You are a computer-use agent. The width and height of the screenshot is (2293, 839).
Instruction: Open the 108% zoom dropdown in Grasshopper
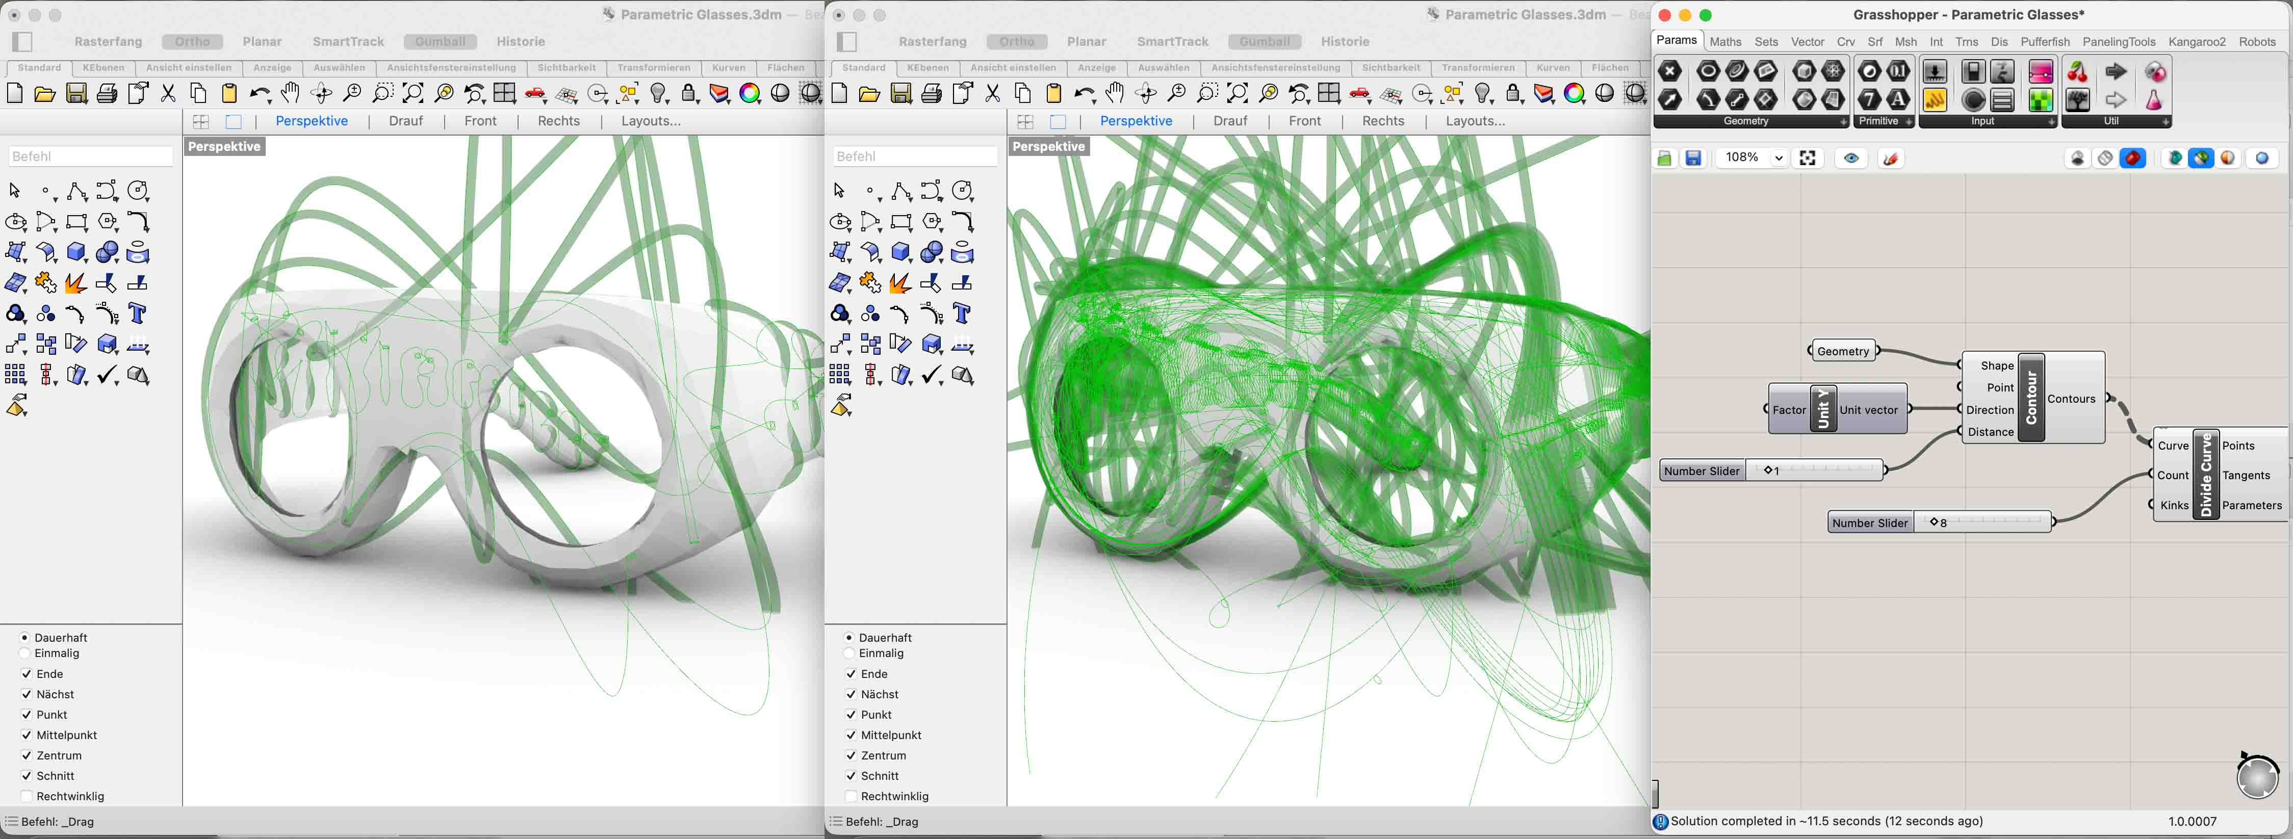pos(1777,159)
